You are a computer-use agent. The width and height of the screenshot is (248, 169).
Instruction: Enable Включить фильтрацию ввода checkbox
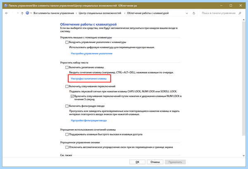[x=67, y=106]
